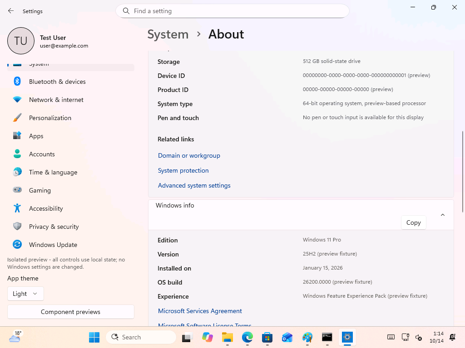The image size is (465, 348).
Task: Click the Windows Update refresh icon
Action: [17, 244]
